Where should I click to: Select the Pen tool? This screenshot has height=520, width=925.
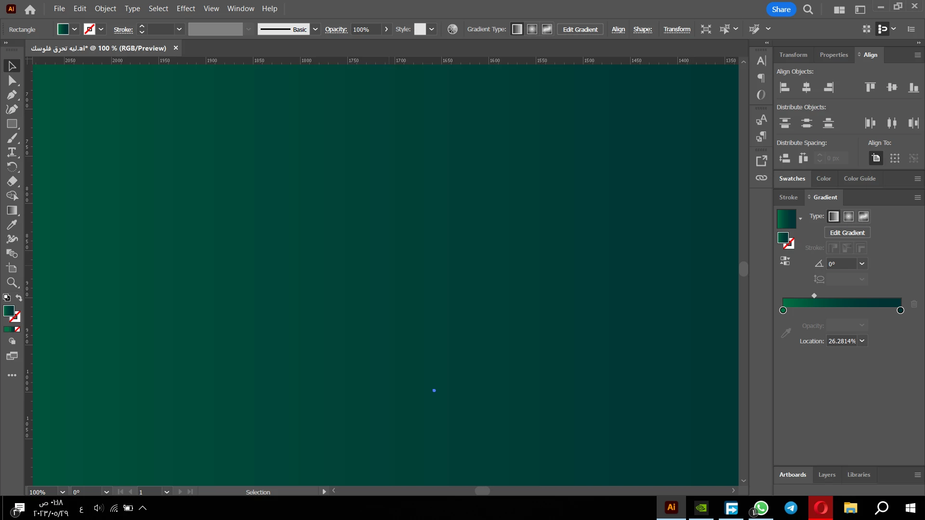pos(12,95)
